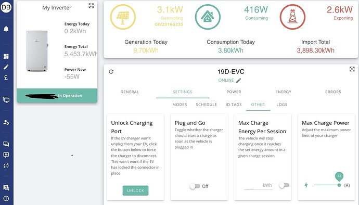Open the monitor icon in the sidebar
This screenshot has width=359, height=205.
pyautogui.click(x=6, y=100)
